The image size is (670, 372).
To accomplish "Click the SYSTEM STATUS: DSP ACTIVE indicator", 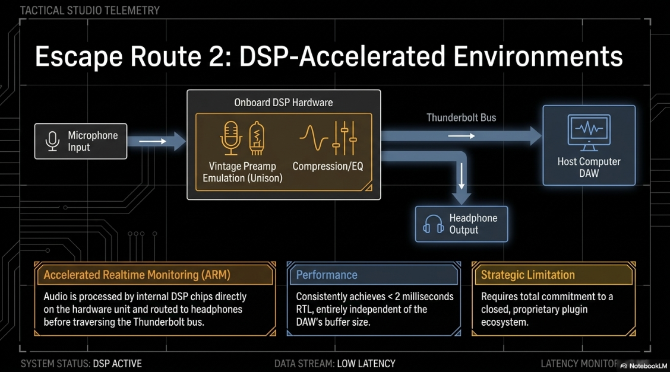I will [81, 364].
